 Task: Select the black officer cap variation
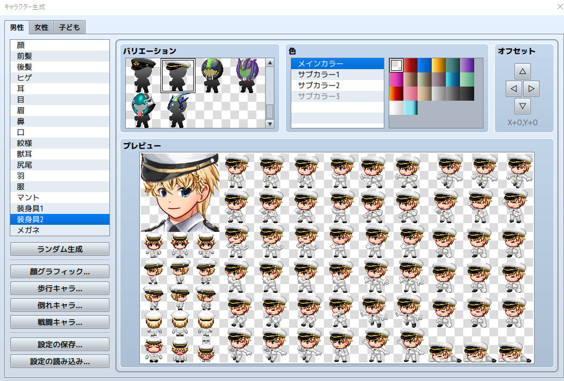pos(143,76)
